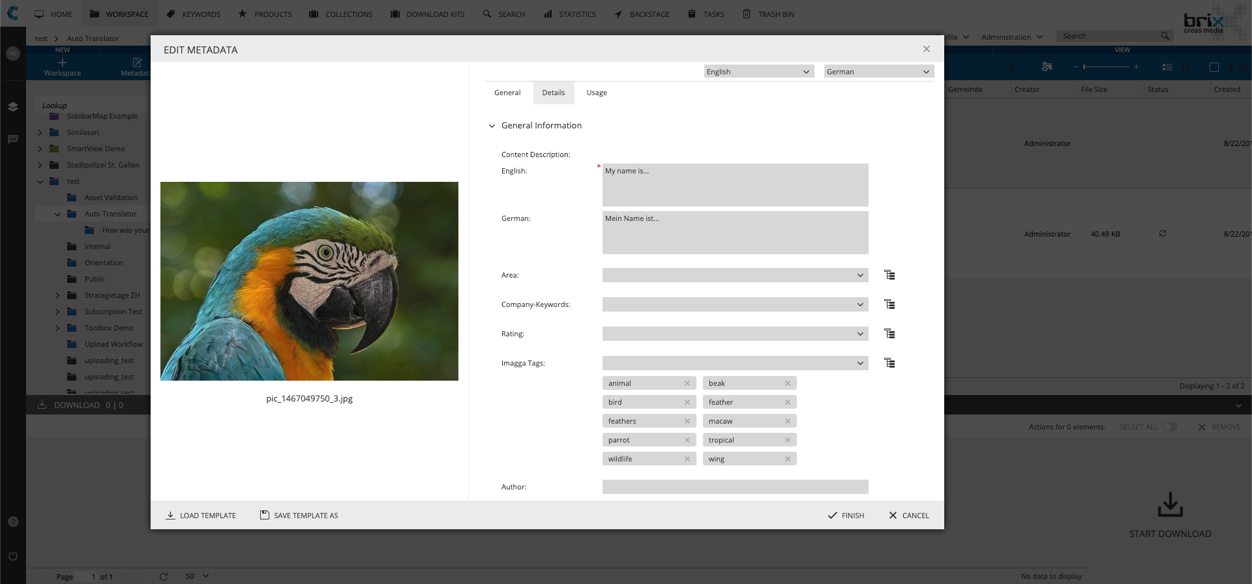Image resolution: width=1252 pixels, height=584 pixels.
Task: Click the folder-with-eye view icon in toolbar
Action: coord(1047,66)
